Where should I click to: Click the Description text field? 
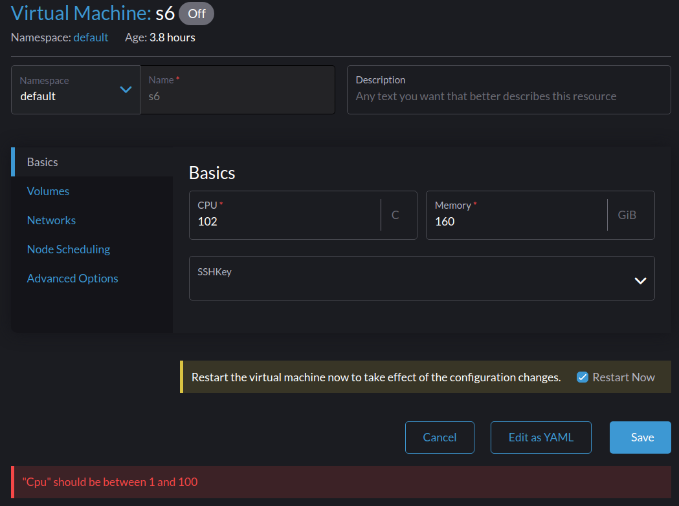(509, 90)
